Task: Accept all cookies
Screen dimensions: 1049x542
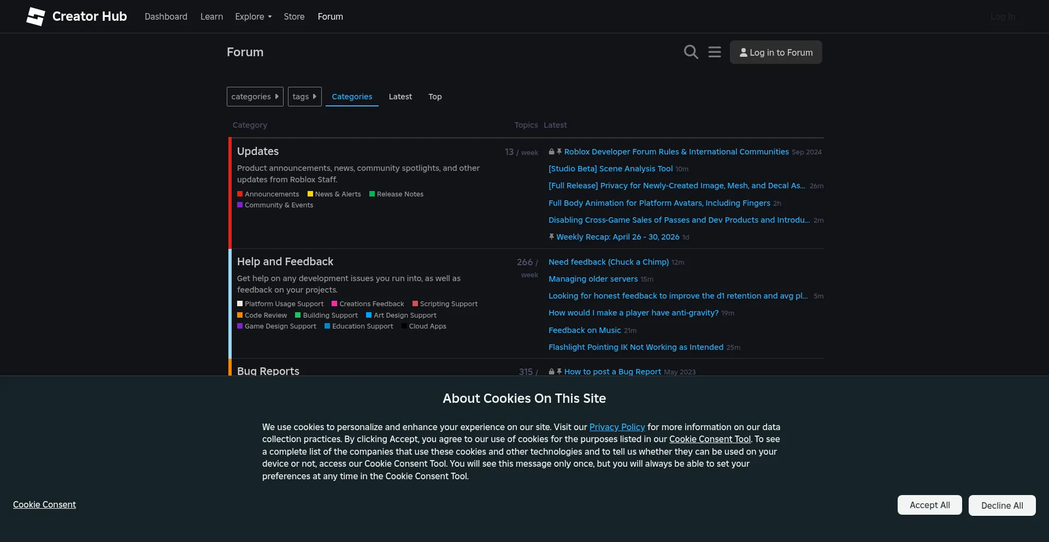Action: [930, 505]
